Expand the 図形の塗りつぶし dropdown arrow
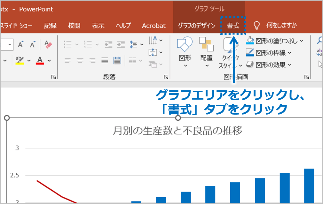This screenshot has height=204, width=323. click(x=301, y=41)
